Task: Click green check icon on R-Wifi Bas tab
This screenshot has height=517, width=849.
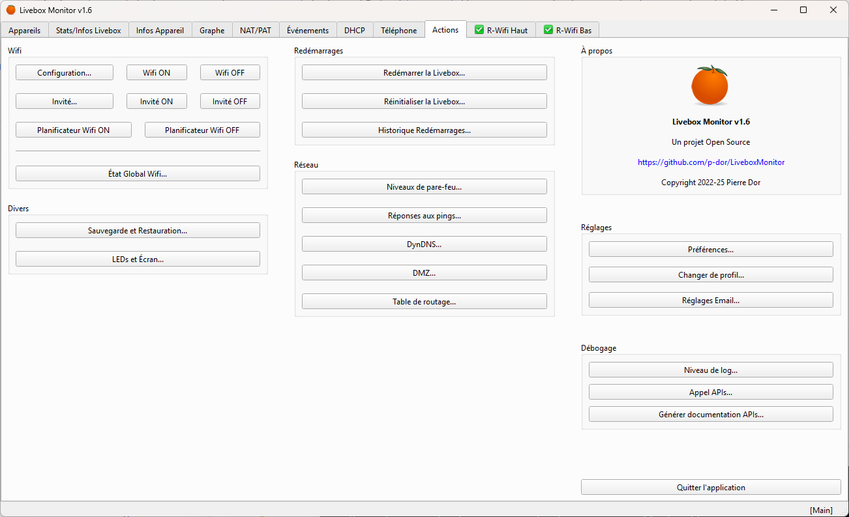Action: coord(548,30)
